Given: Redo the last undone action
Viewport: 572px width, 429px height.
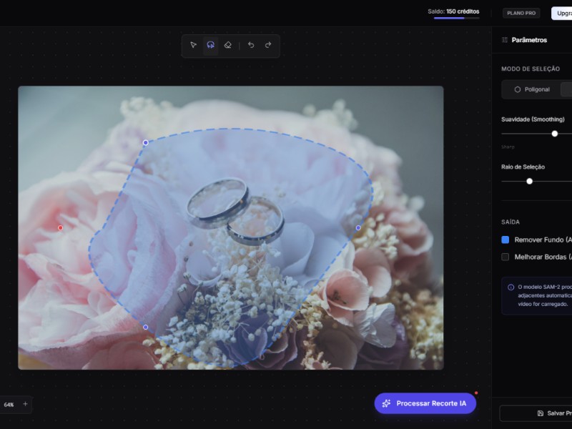Looking at the screenshot, I should pyautogui.click(x=268, y=45).
